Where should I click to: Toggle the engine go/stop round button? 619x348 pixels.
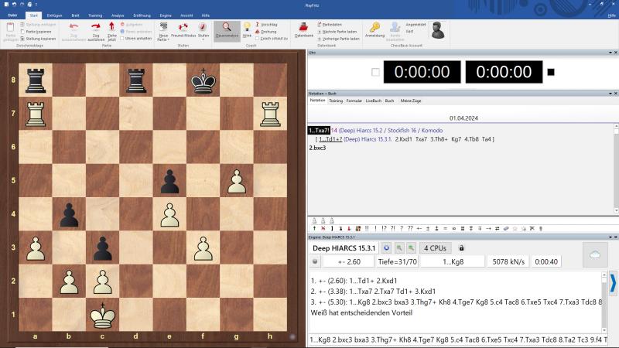[315, 261]
